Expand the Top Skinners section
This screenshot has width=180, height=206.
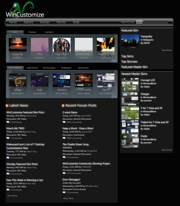[x=129, y=62]
